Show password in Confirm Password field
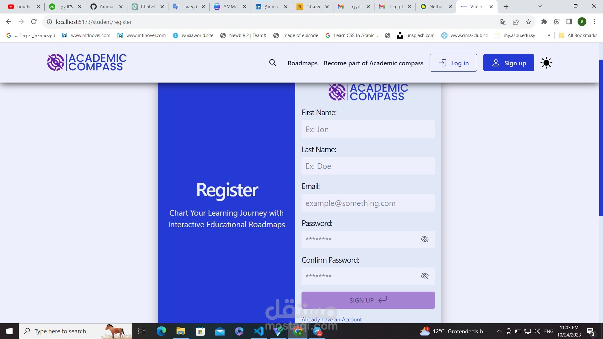Image resolution: width=603 pixels, height=339 pixels. click(424, 276)
